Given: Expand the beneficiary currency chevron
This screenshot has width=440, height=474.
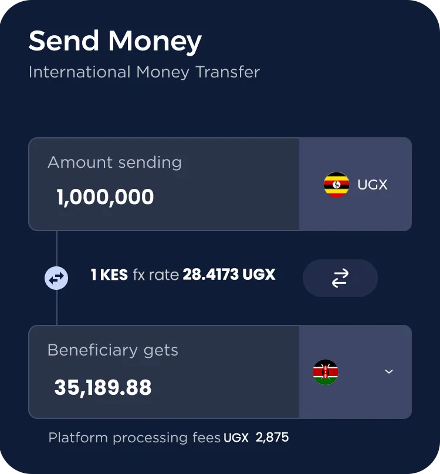Looking at the screenshot, I should click(x=389, y=371).
